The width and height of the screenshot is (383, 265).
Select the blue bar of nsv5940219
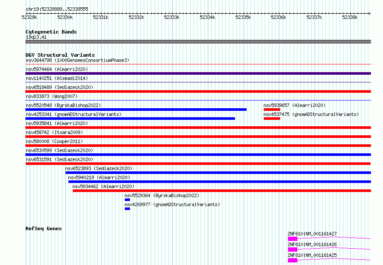coord(219,182)
